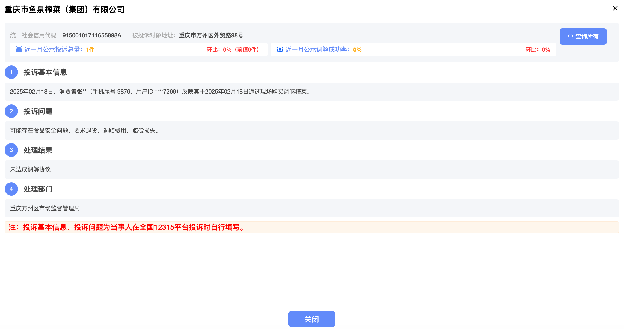Screen dimensions: 624x329
Task: Click the credit code 91500101711655898A
Action: coord(92,35)
